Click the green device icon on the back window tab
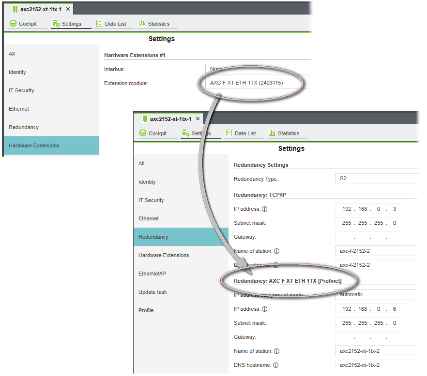 [x=15, y=9]
